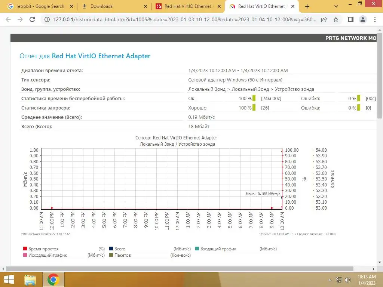Click Сетевой адаптер Windows sensor type text

(x=235, y=80)
